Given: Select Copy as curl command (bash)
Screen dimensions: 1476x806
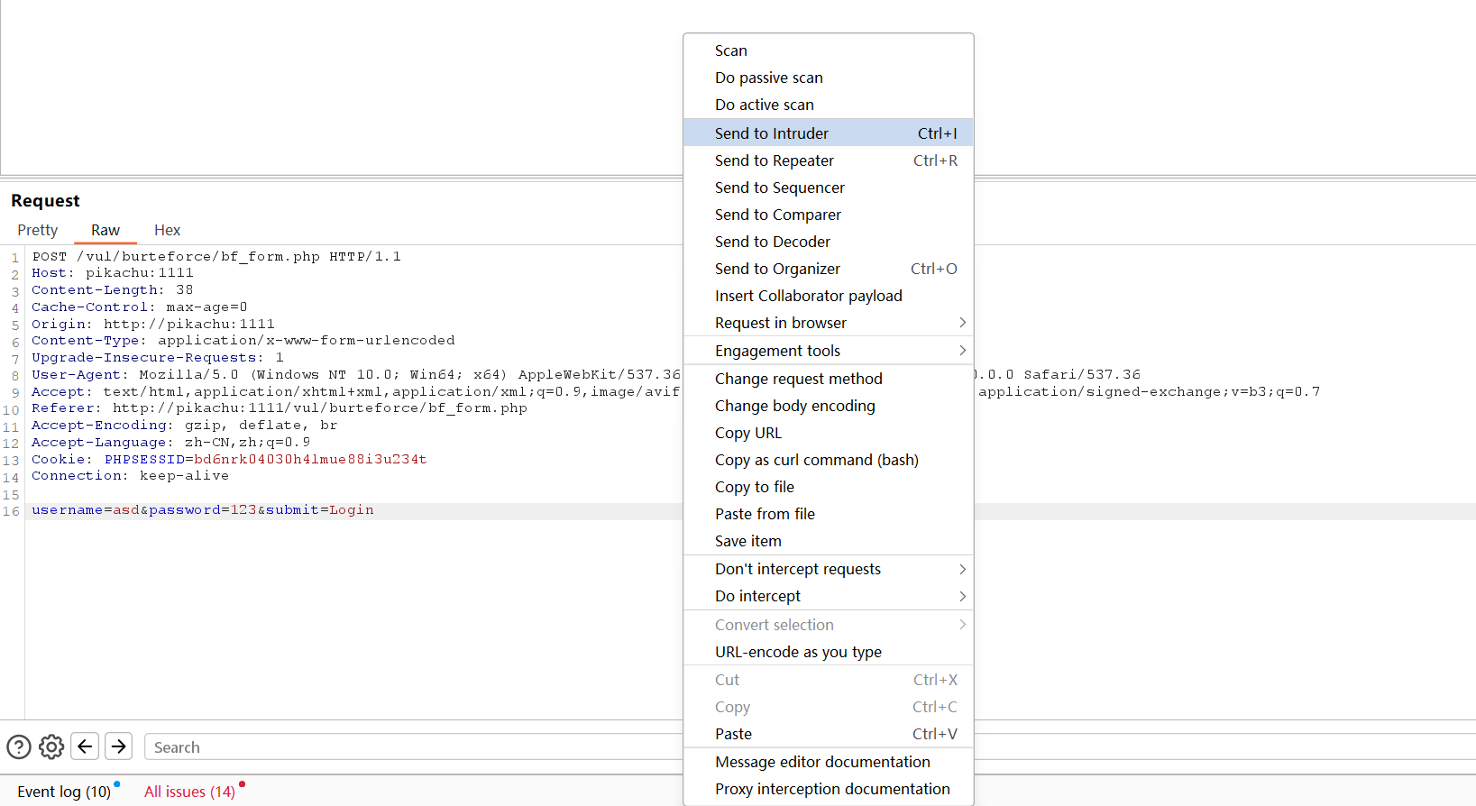Looking at the screenshot, I should 816,460.
